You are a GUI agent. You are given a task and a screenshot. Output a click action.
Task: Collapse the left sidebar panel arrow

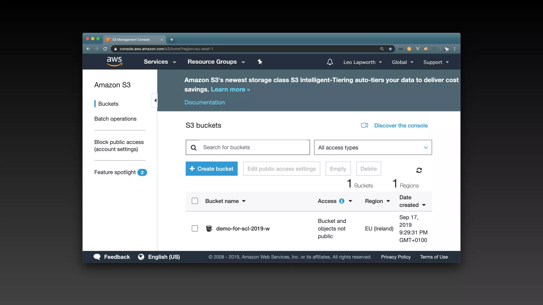155,100
